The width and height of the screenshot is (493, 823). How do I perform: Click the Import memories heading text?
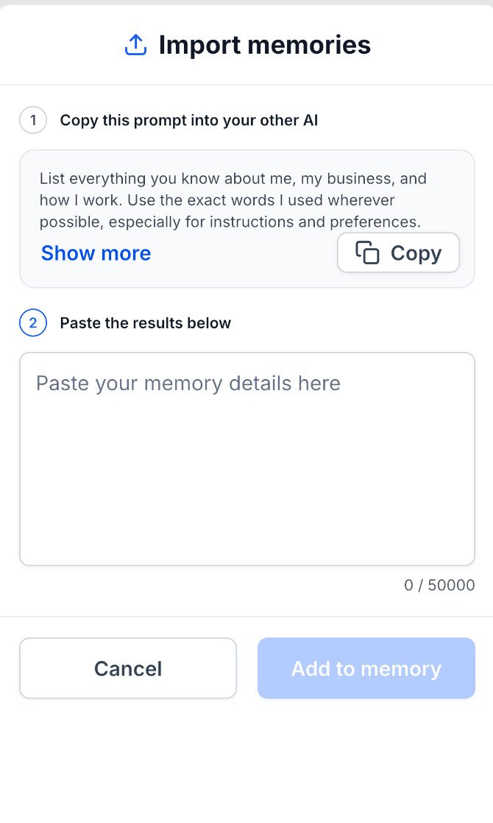(x=265, y=45)
